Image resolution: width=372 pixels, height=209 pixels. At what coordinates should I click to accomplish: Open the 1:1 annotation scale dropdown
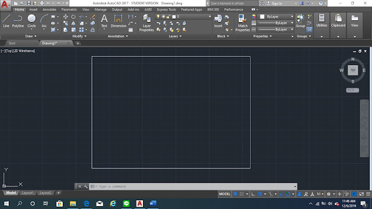click(320, 194)
